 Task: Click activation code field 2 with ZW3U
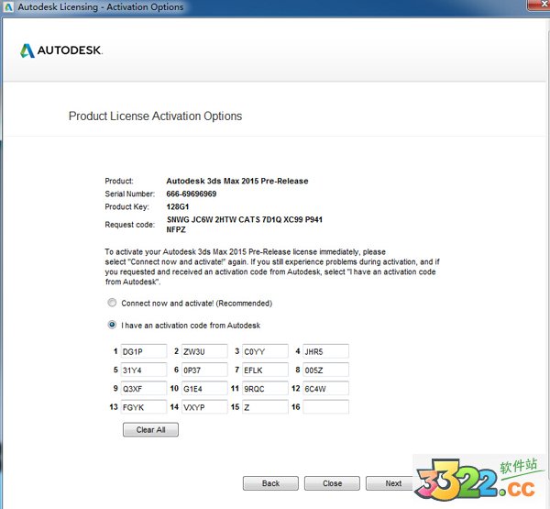(x=203, y=351)
